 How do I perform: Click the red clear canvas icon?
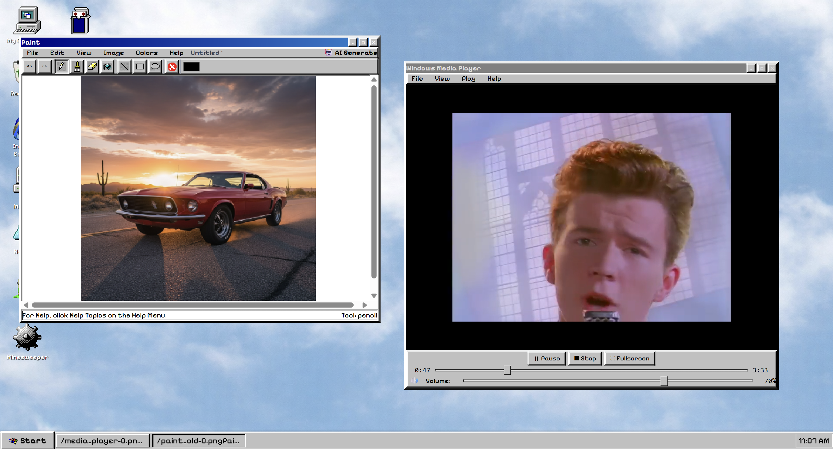(172, 67)
